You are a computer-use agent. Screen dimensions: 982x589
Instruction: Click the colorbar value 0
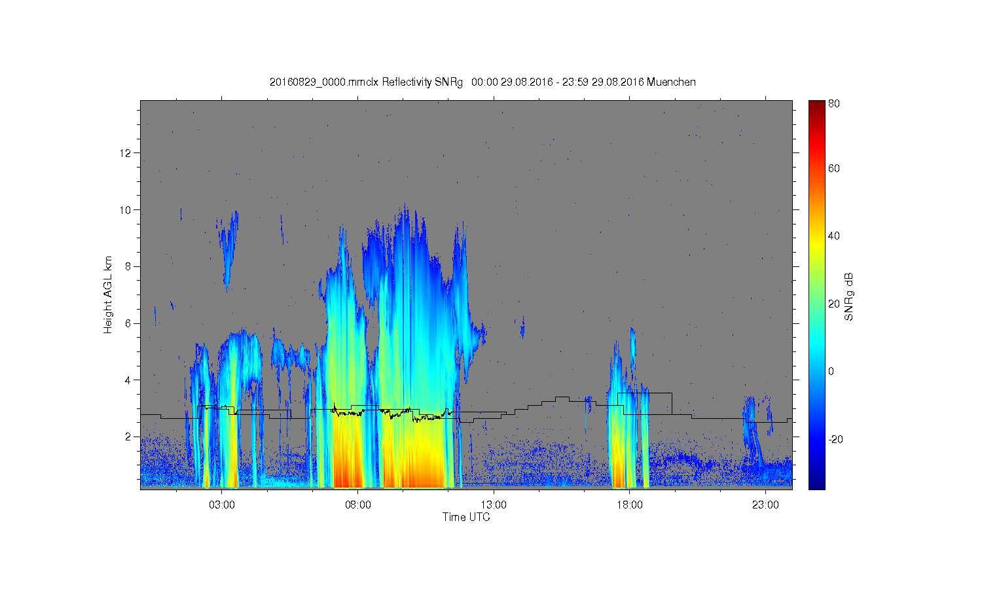pos(831,371)
